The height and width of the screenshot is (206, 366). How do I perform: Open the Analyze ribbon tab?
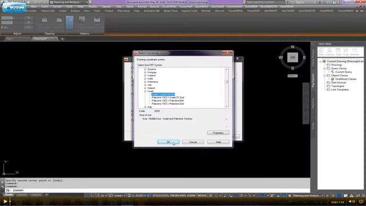click(x=75, y=11)
